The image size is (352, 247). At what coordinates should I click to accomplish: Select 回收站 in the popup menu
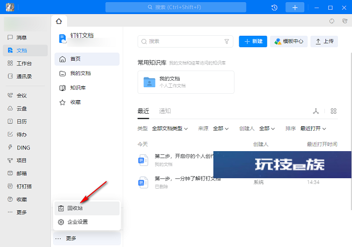[87, 209]
